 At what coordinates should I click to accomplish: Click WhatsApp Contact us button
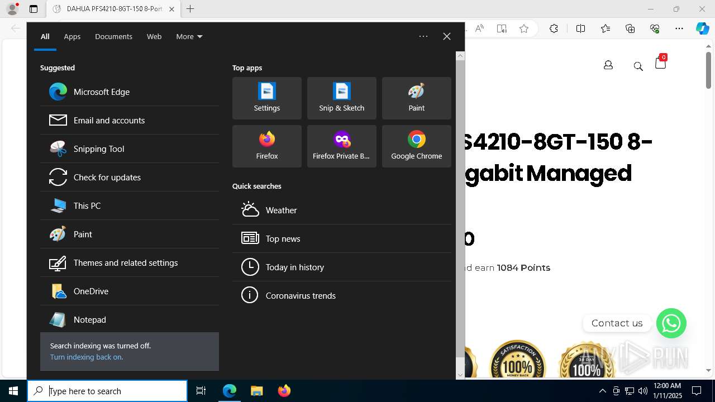tap(671, 323)
